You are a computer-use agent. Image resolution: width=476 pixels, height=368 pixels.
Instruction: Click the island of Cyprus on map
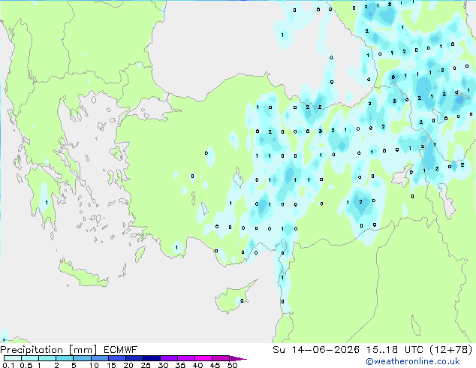tap(233, 299)
